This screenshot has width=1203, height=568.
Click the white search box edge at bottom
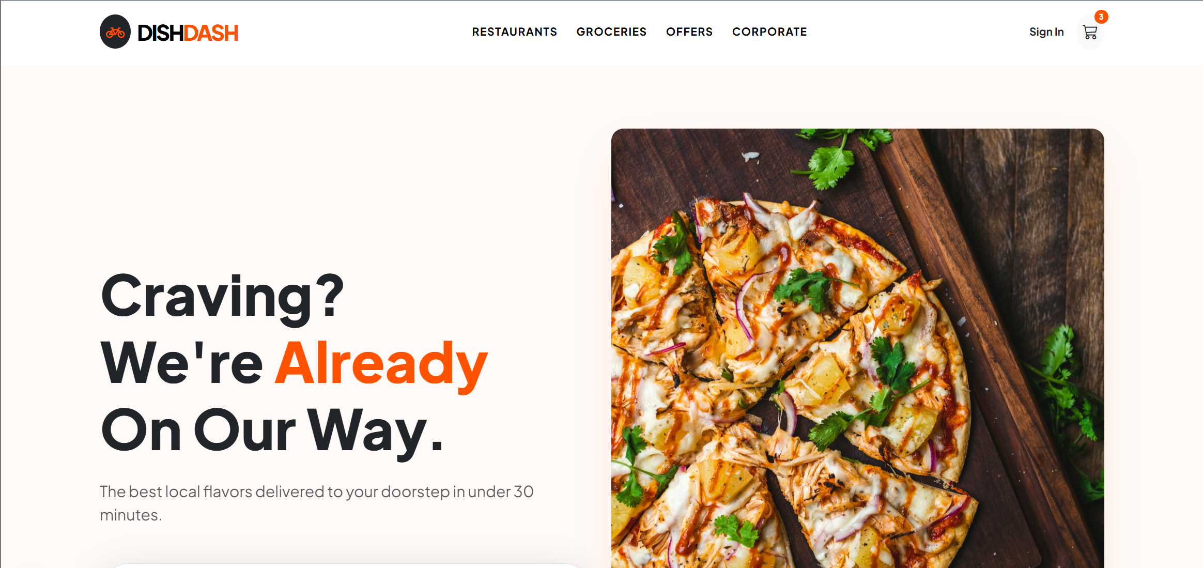(x=345, y=565)
